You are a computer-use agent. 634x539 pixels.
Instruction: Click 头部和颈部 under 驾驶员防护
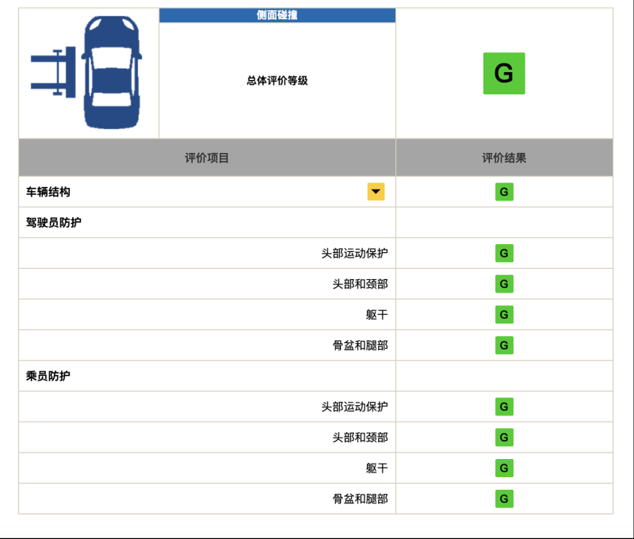tap(360, 284)
